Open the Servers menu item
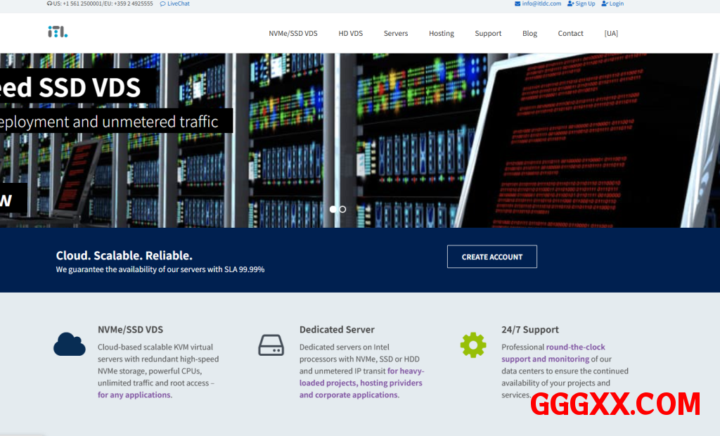The width and height of the screenshot is (720, 436). [396, 33]
